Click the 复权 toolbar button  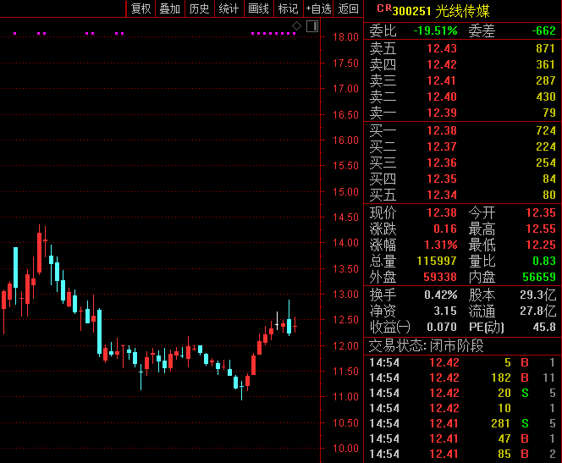pyautogui.click(x=140, y=9)
